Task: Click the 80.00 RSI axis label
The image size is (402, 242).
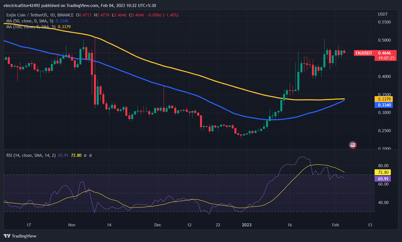Action: (383, 166)
